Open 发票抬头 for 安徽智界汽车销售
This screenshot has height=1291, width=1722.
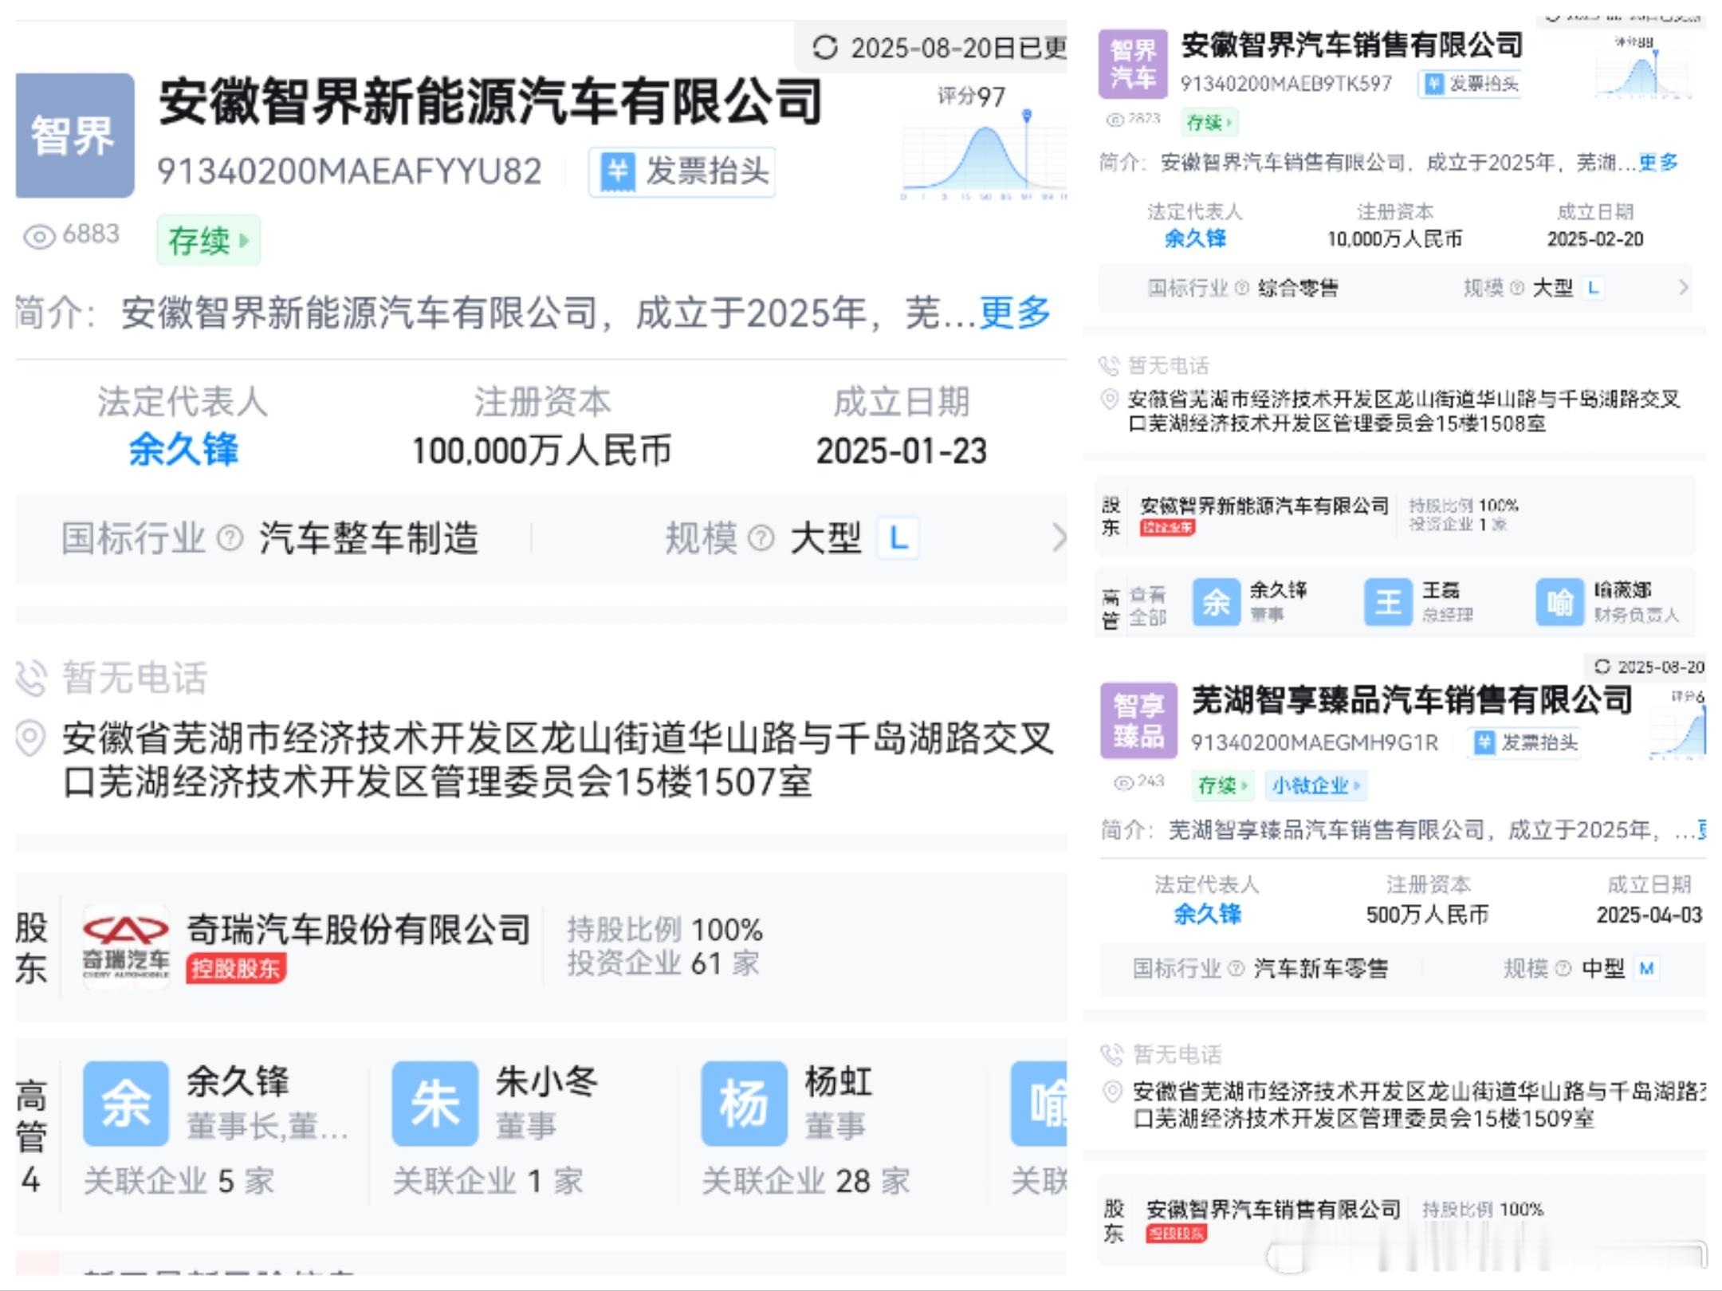pyautogui.click(x=1469, y=84)
